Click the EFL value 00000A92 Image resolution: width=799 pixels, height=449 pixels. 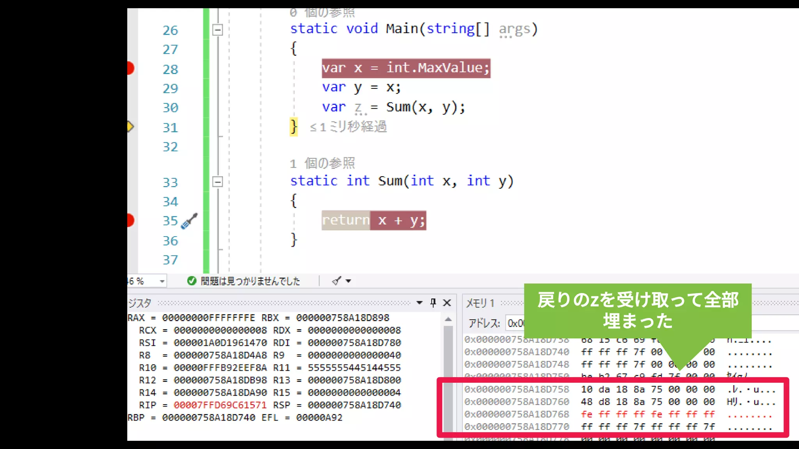pos(319,417)
